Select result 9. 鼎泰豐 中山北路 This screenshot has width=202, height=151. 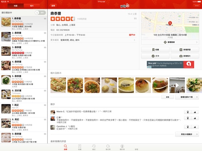23,138
